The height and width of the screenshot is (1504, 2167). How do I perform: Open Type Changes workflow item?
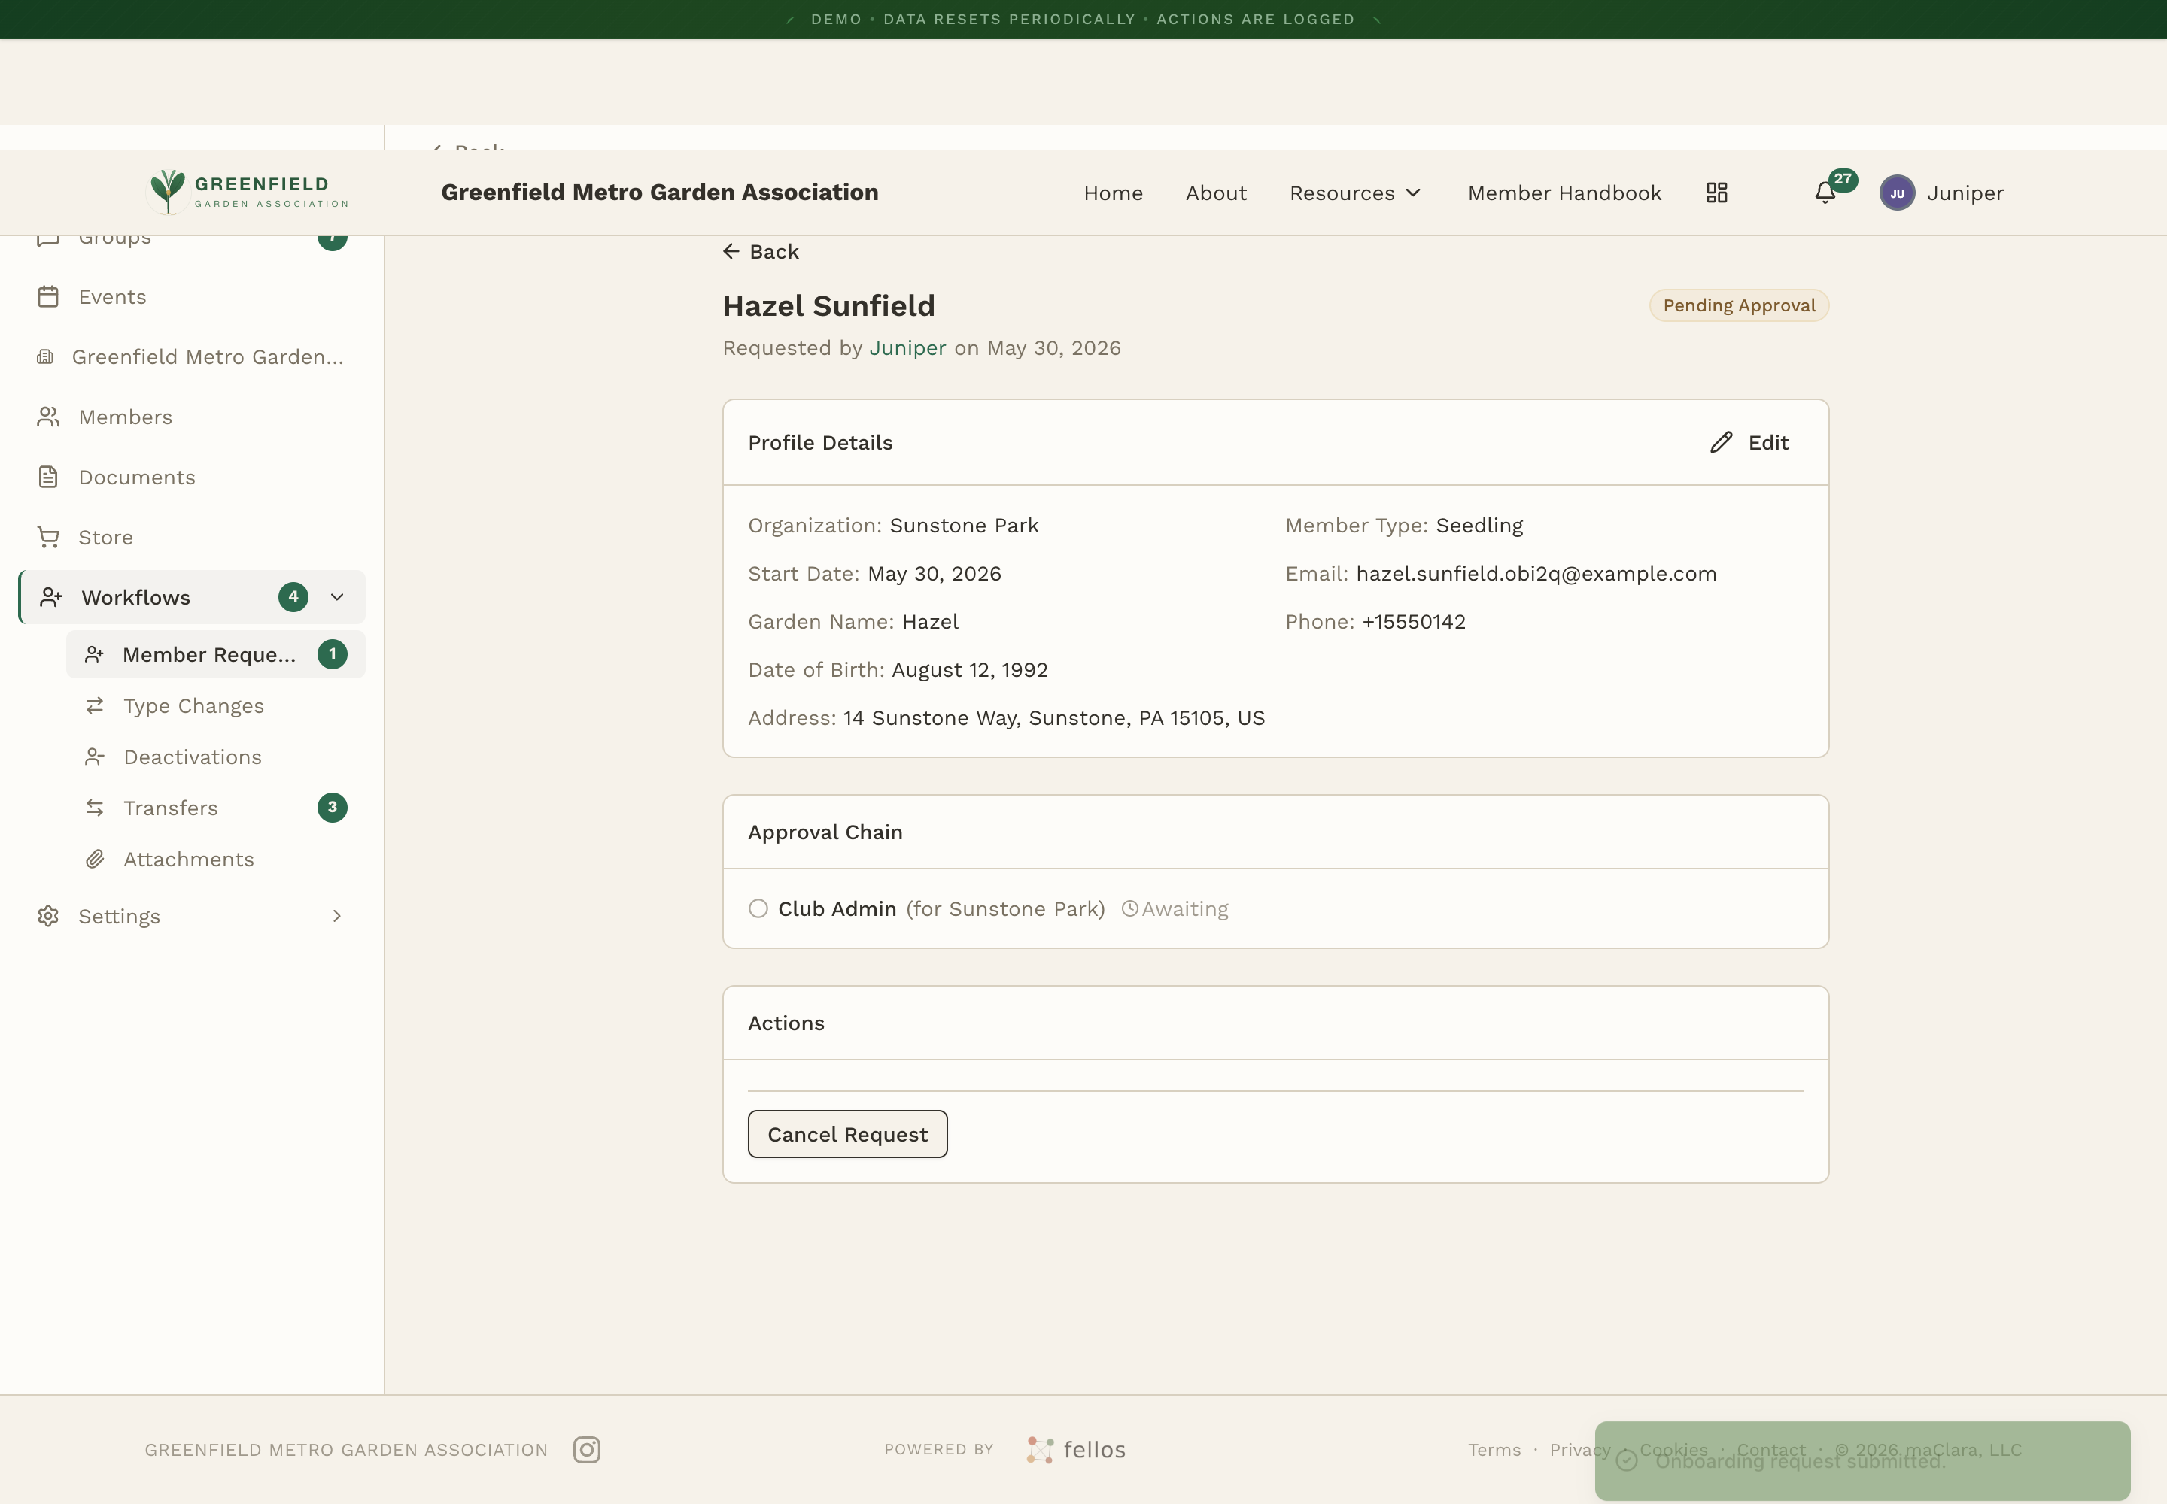216,706
